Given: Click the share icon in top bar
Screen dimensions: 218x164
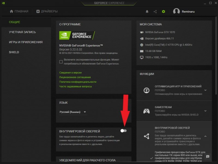Looking at the screenshot, I should click(155, 11).
